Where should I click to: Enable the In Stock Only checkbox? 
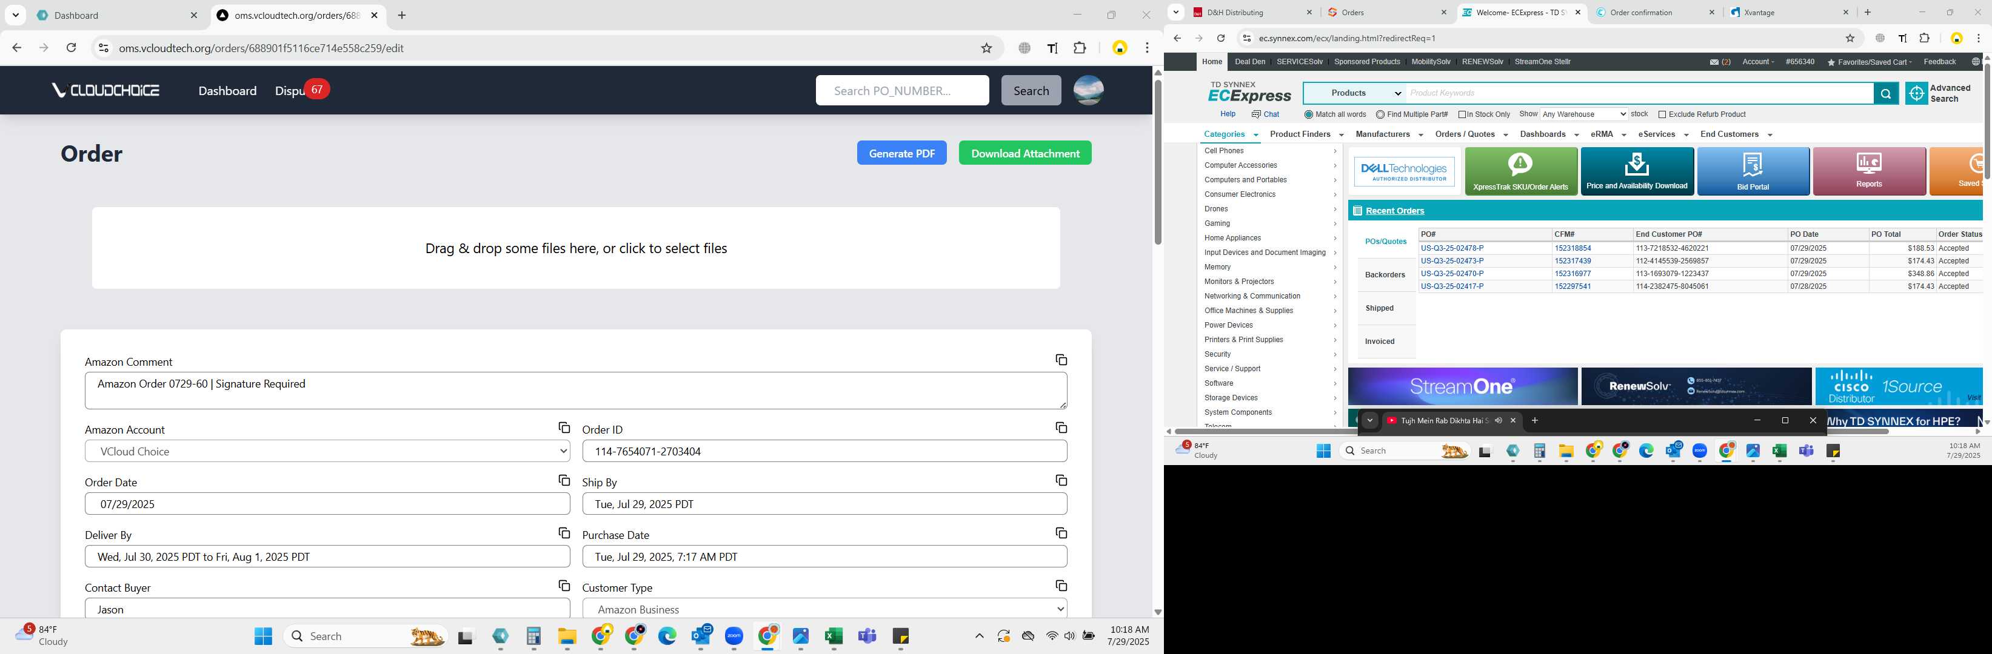(1462, 114)
